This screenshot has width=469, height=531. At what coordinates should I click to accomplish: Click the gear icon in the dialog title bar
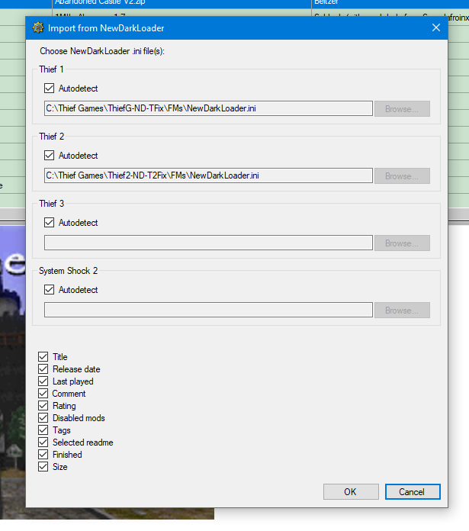pyautogui.click(x=38, y=27)
